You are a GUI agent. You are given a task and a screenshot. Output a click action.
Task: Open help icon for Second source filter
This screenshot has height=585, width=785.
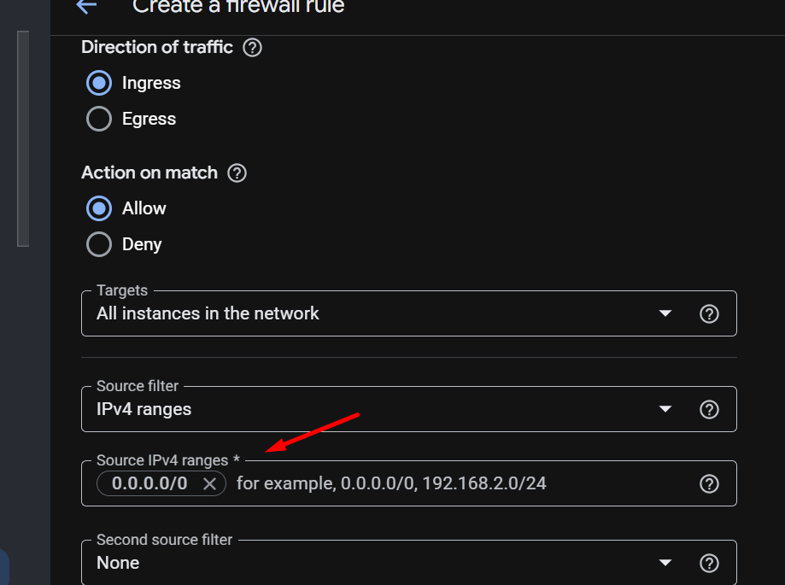tap(709, 563)
